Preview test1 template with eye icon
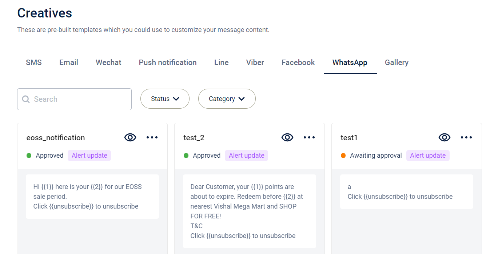This screenshot has width=498, height=254. point(445,137)
